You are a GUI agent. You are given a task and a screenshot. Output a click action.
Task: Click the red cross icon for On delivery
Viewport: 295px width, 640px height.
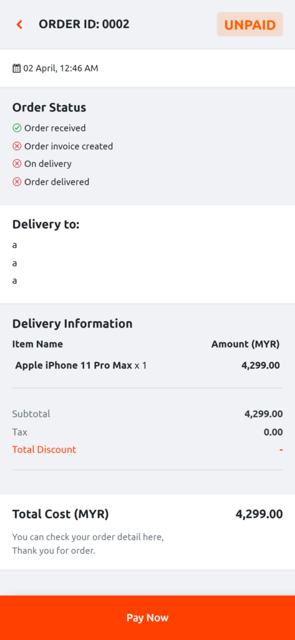coord(17,164)
